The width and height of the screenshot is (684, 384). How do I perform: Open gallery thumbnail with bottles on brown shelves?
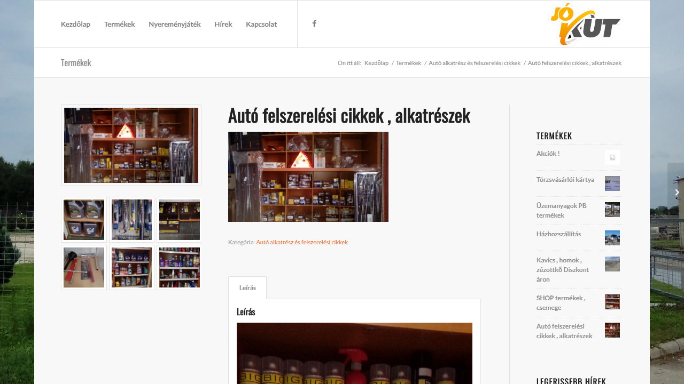(x=131, y=267)
